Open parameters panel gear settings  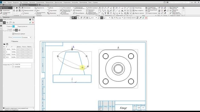coord(33,17)
